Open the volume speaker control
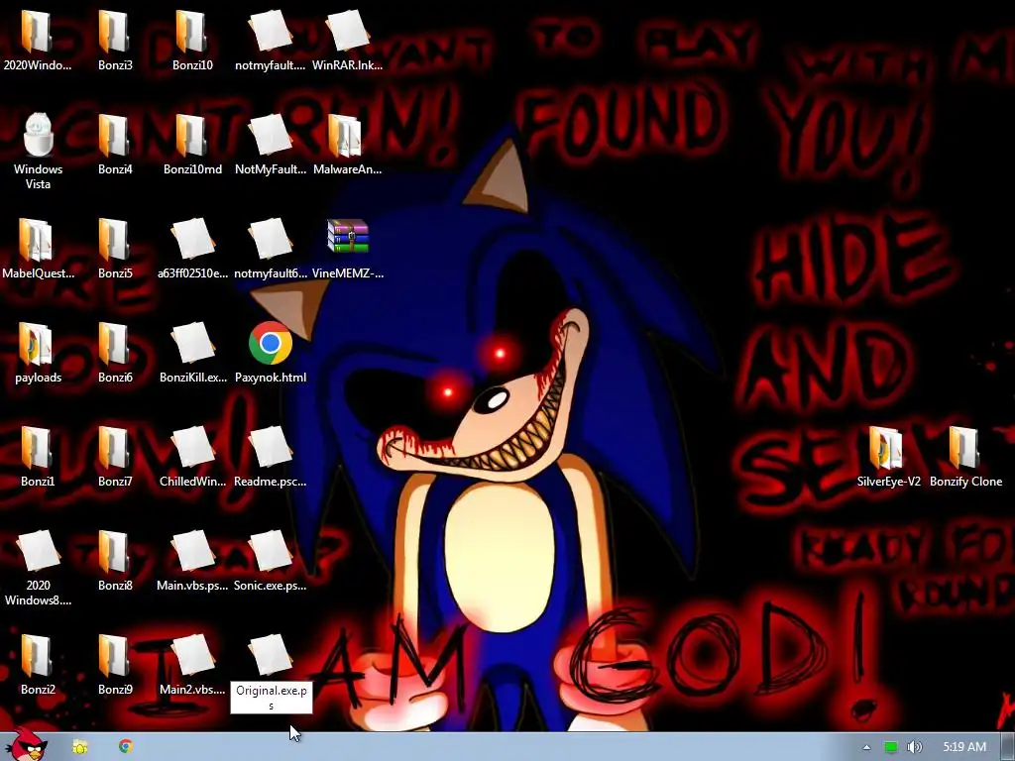 click(914, 747)
